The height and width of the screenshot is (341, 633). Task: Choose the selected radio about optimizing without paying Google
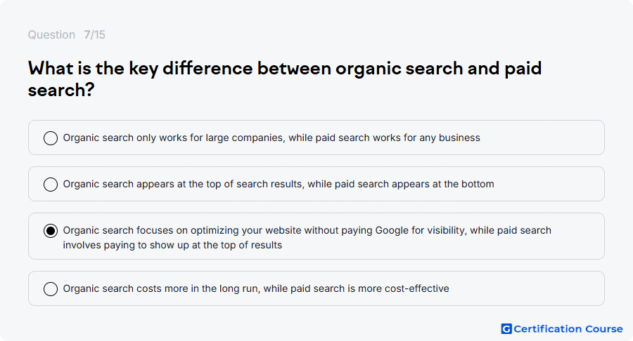[x=51, y=231]
